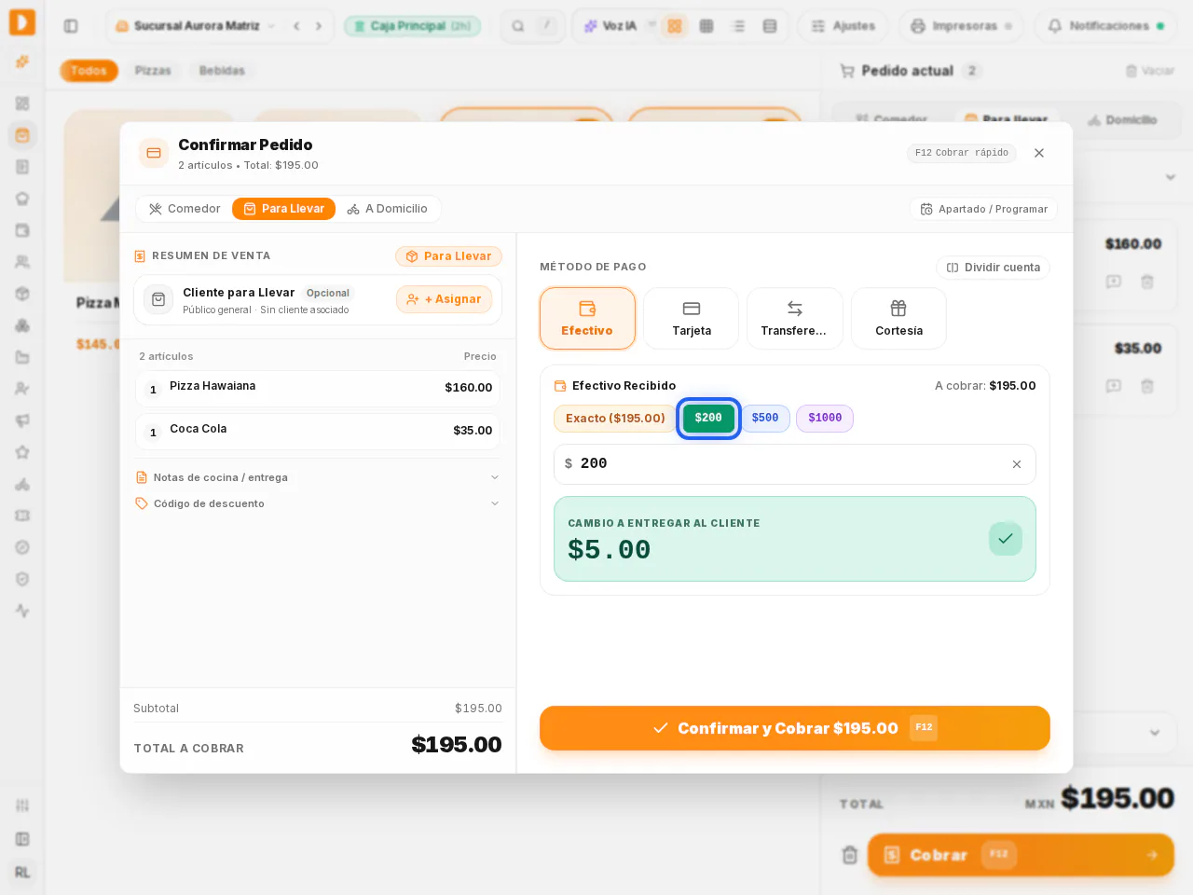
Task: Click RL user avatar in sidebar
Action: tap(22, 873)
